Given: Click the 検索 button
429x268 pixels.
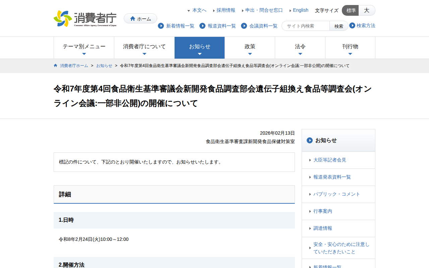Looking at the screenshot, I should [x=339, y=26].
